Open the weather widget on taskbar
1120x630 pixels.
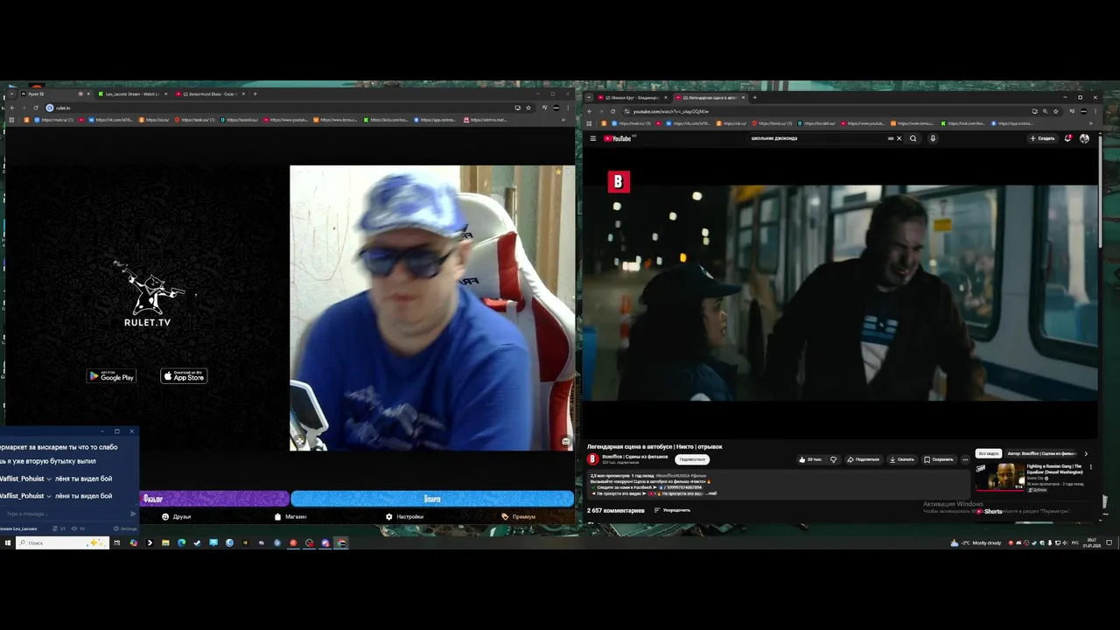[x=975, y=542]
